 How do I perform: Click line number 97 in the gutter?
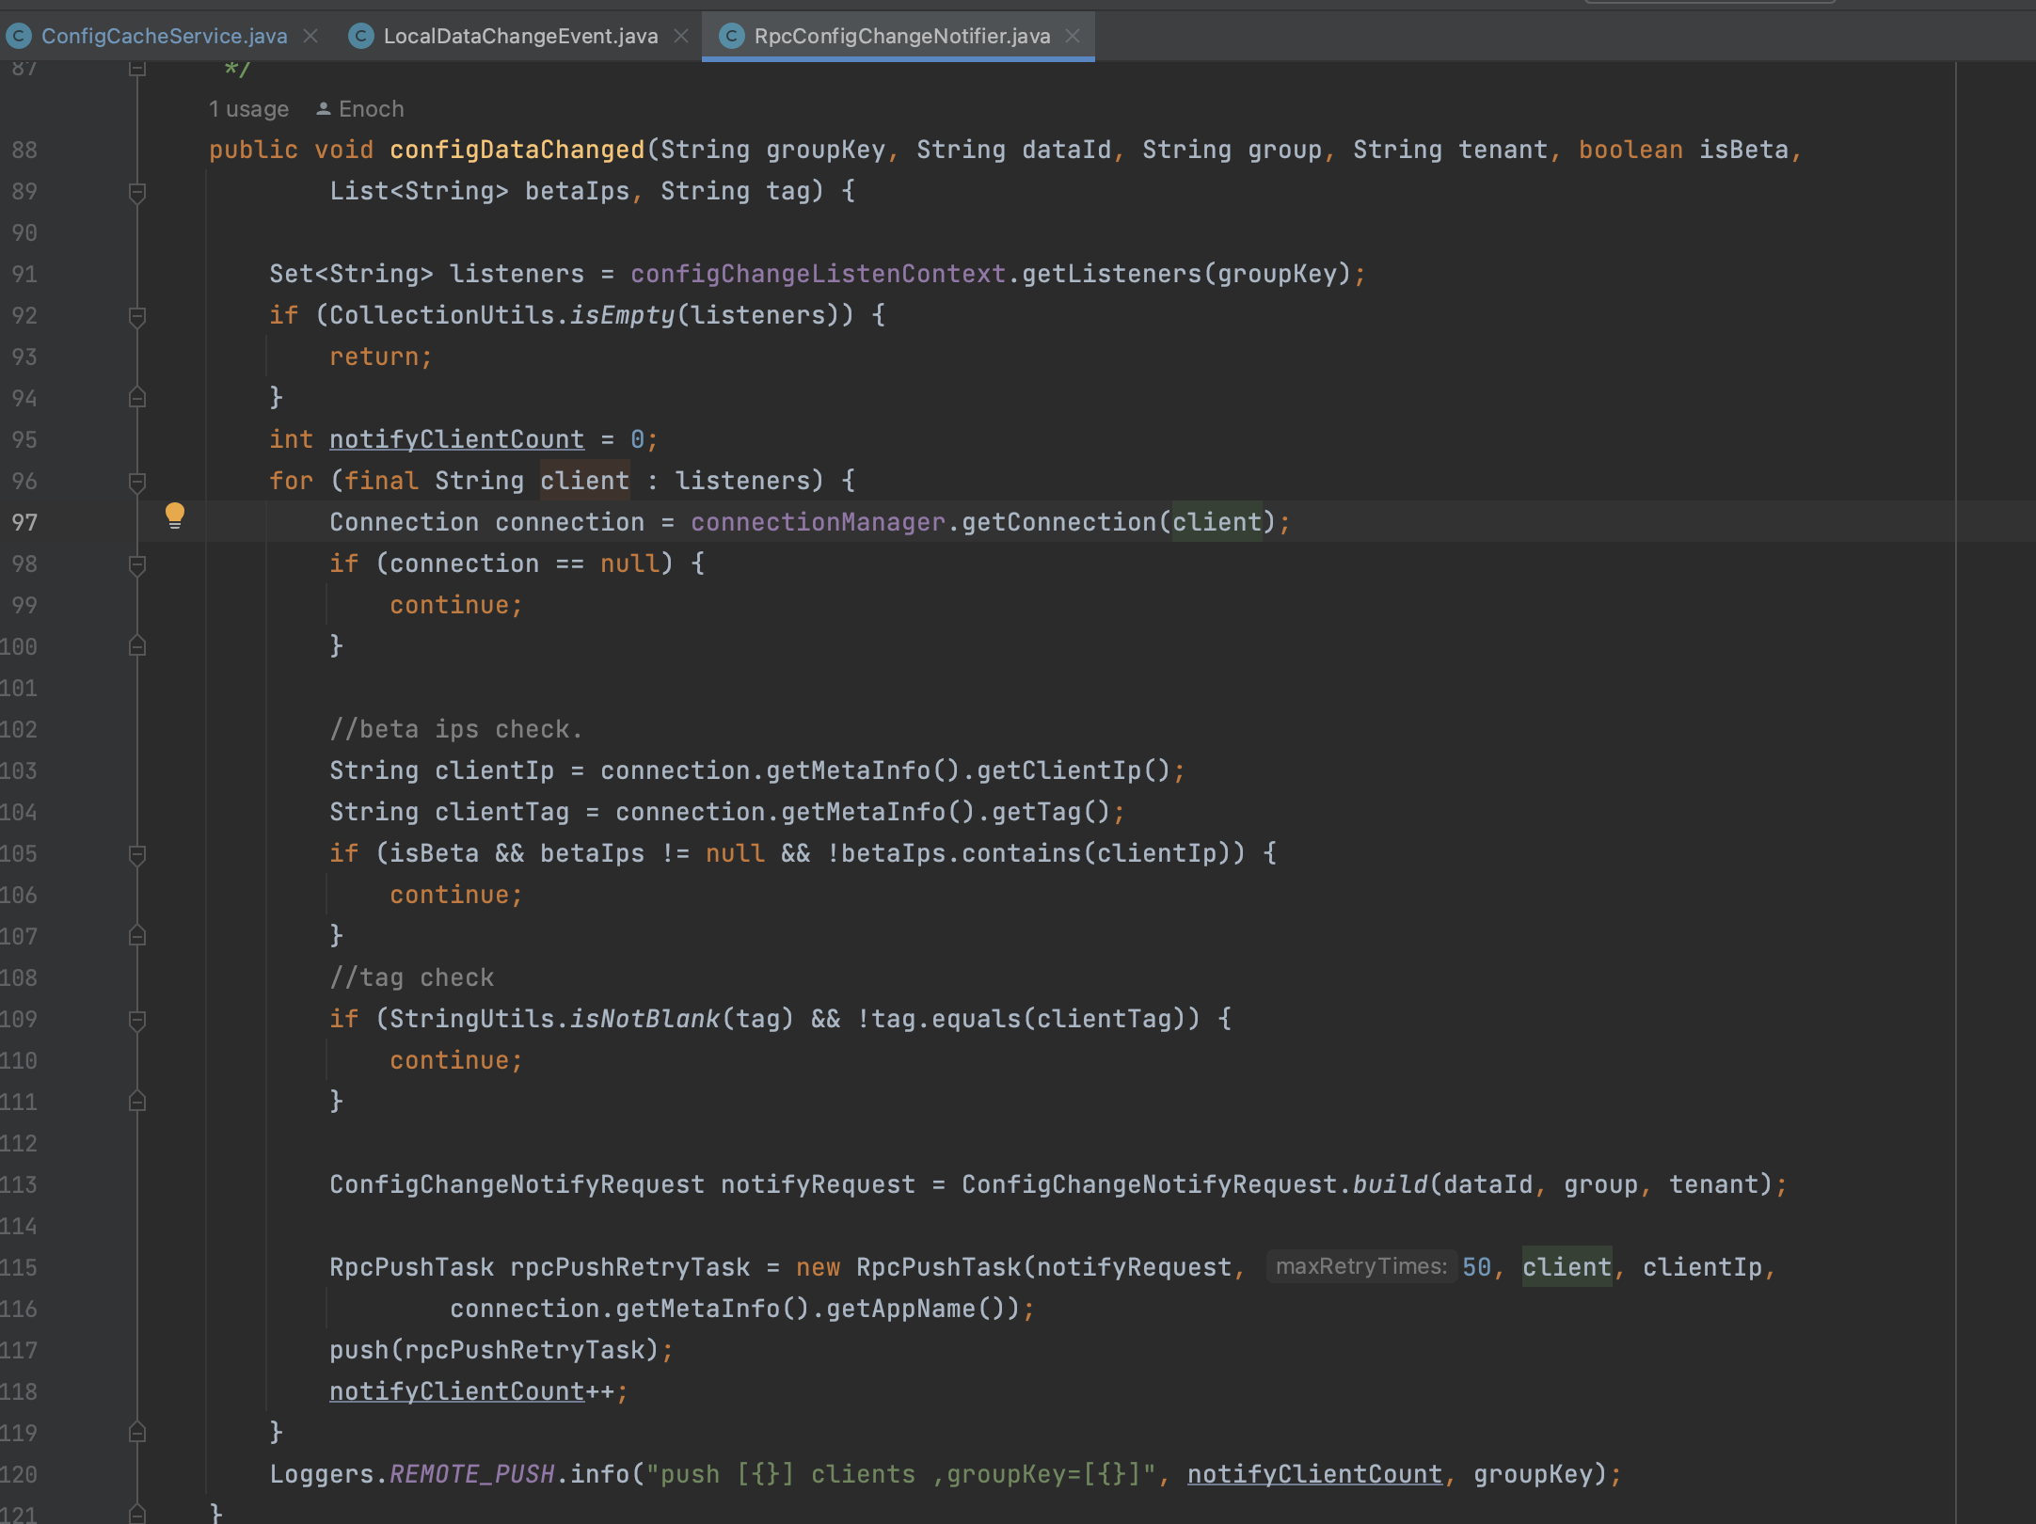(x=24, y=522)
